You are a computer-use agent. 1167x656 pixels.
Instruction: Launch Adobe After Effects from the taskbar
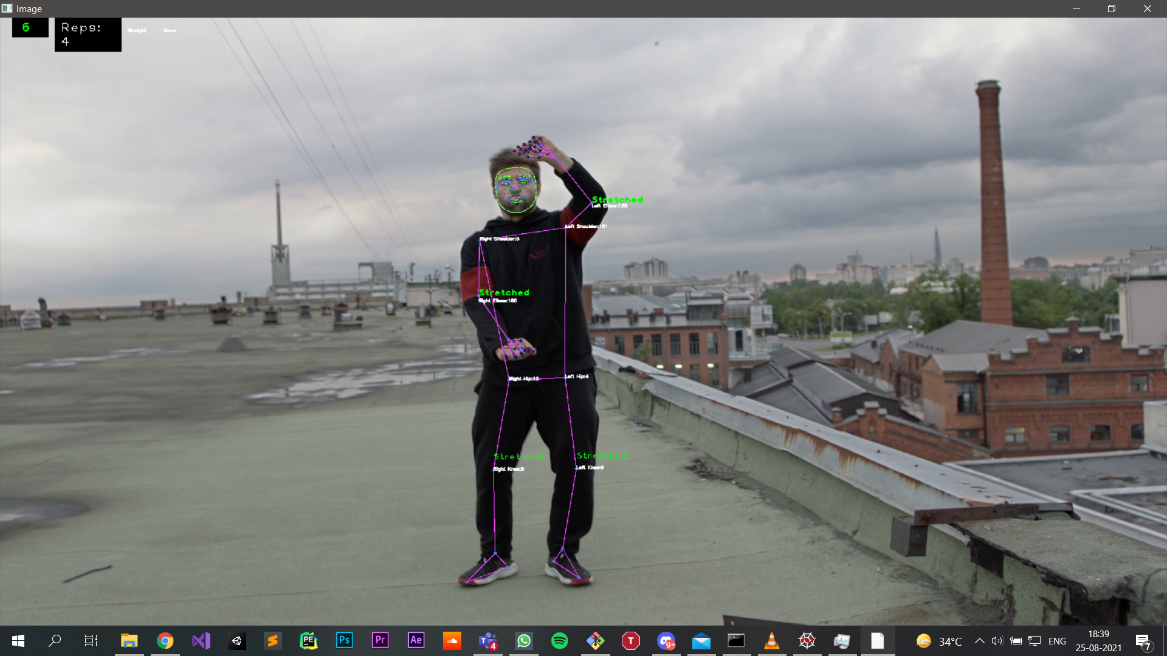(x=416, y=641)
